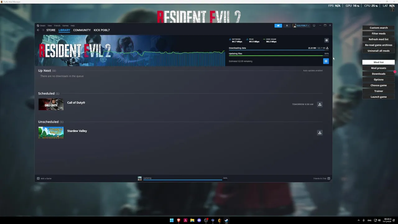Open Downloads in Fluffy Mod Manager

click(378, 74)
